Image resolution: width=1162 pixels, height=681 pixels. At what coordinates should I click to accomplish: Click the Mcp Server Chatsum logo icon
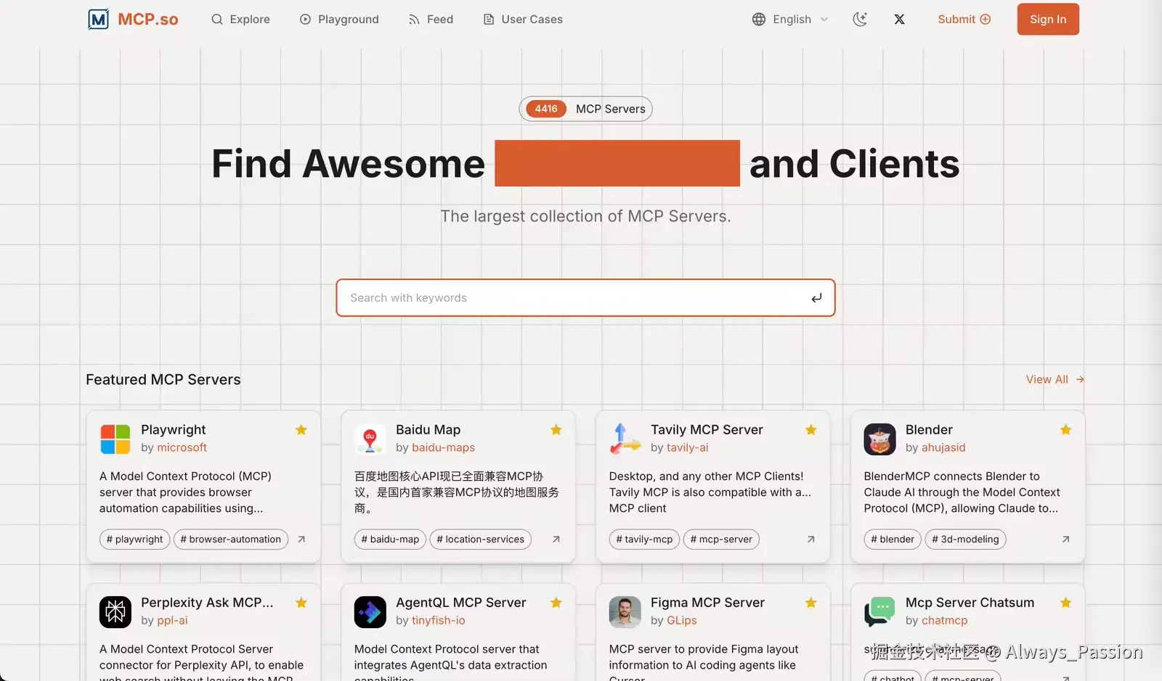click(880, 612)
